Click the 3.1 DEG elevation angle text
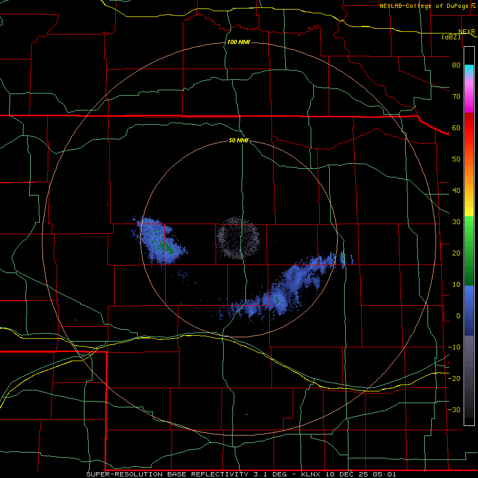478x478 pixels. pyautogui.click(x=270, y=474)
